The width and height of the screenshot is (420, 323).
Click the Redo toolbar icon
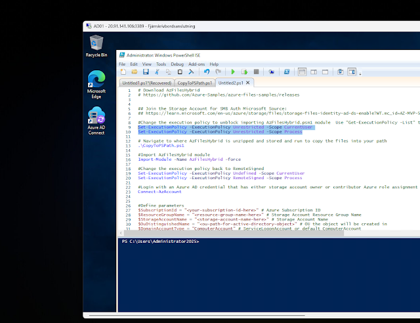click(219, 72)
